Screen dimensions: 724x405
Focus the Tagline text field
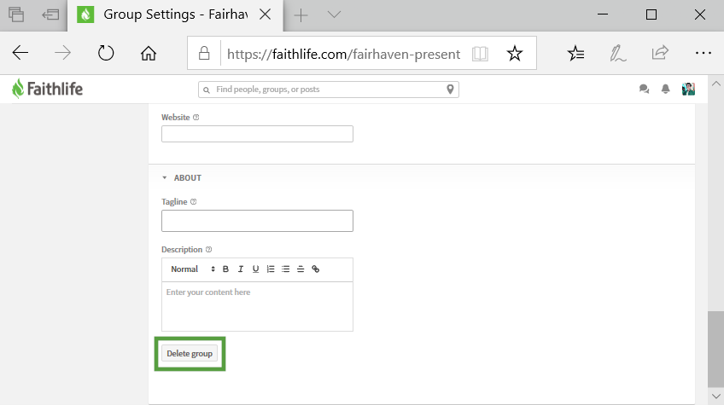click(257, 221)
